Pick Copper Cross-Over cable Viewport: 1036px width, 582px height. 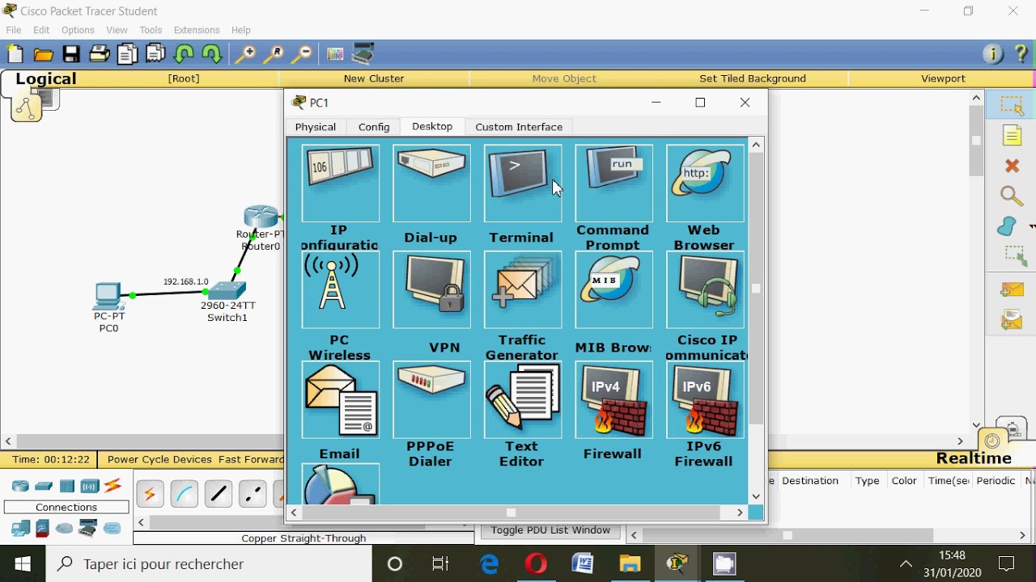[x=253, y=493]
